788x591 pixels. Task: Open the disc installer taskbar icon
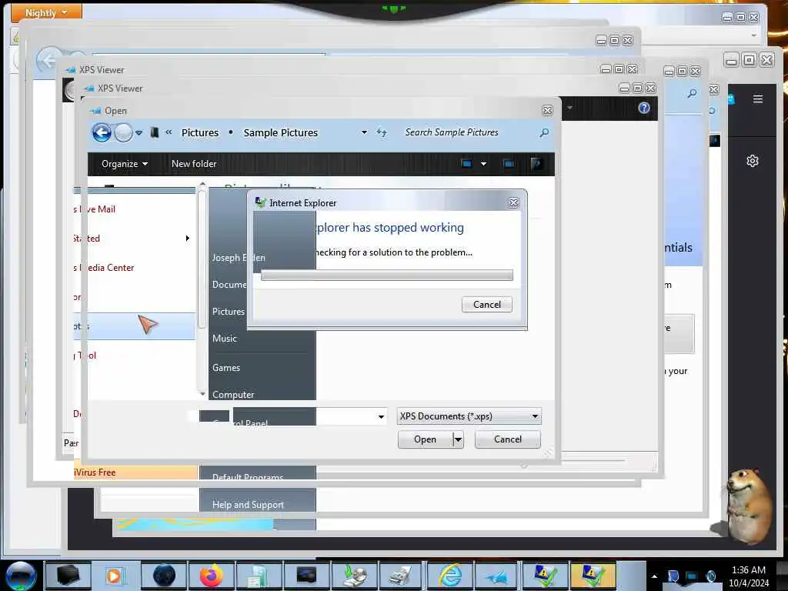point(354,576)
